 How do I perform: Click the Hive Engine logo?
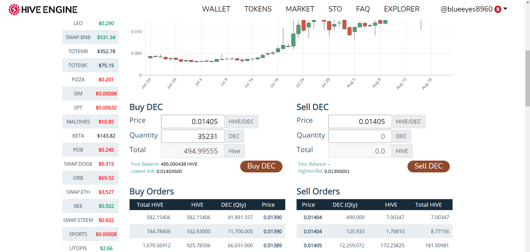pos(43,10)
